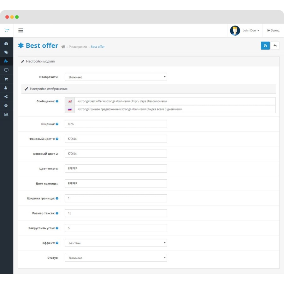Focus the Russian message input field
Viewport: 284px width, 284px height.
click(x=175, y=109)
